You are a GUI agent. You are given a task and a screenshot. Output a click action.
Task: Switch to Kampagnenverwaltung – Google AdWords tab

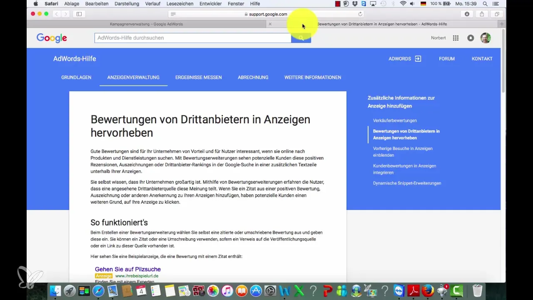tap(146, 24)
